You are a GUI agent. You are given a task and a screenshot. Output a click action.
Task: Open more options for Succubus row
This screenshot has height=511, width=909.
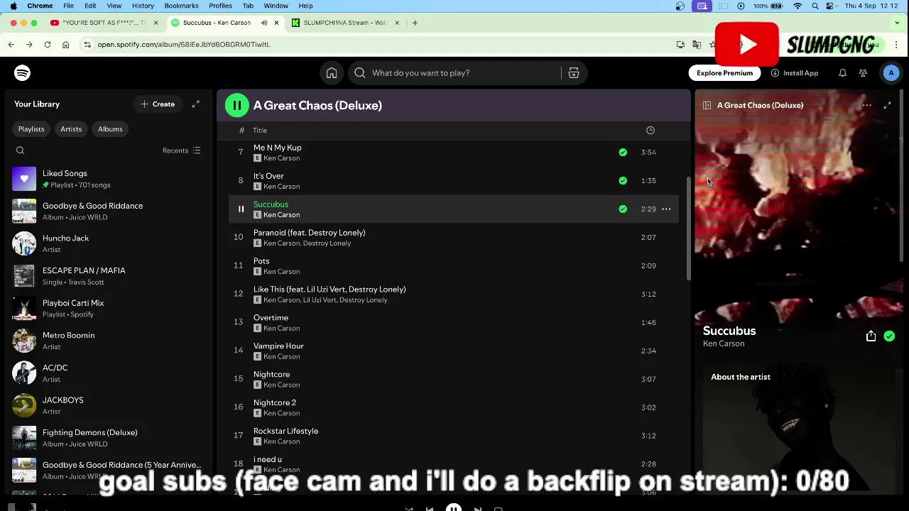click(666, 209)
